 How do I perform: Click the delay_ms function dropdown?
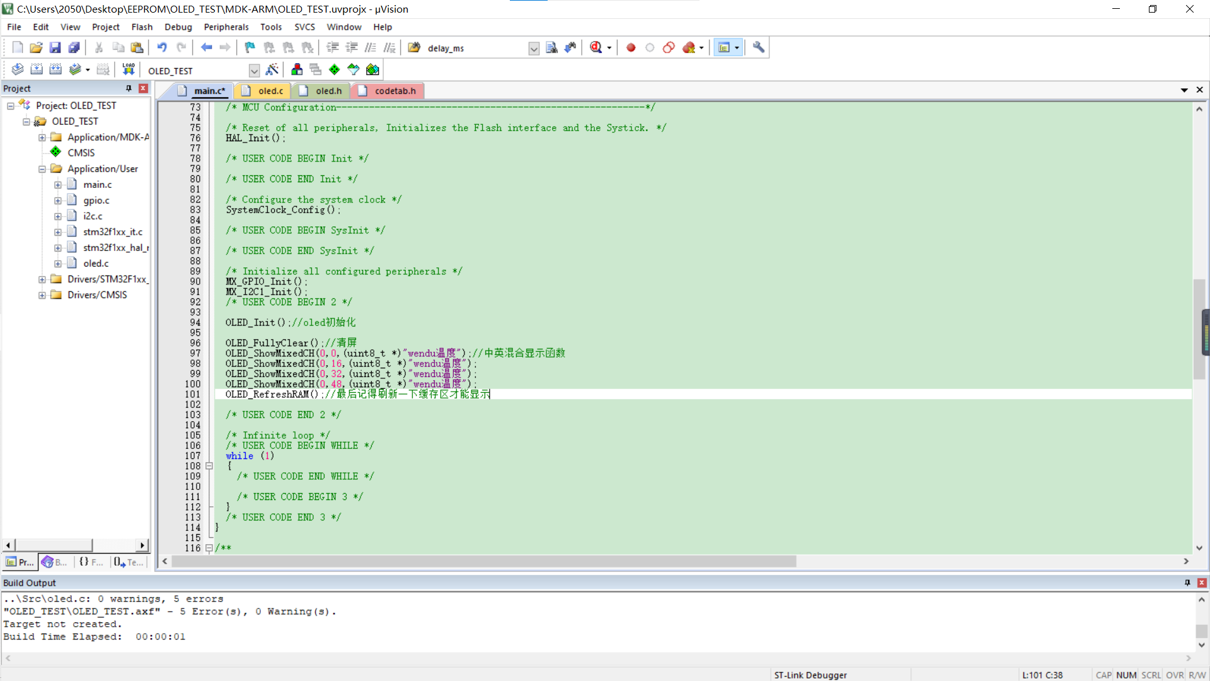tap(534, 47)
